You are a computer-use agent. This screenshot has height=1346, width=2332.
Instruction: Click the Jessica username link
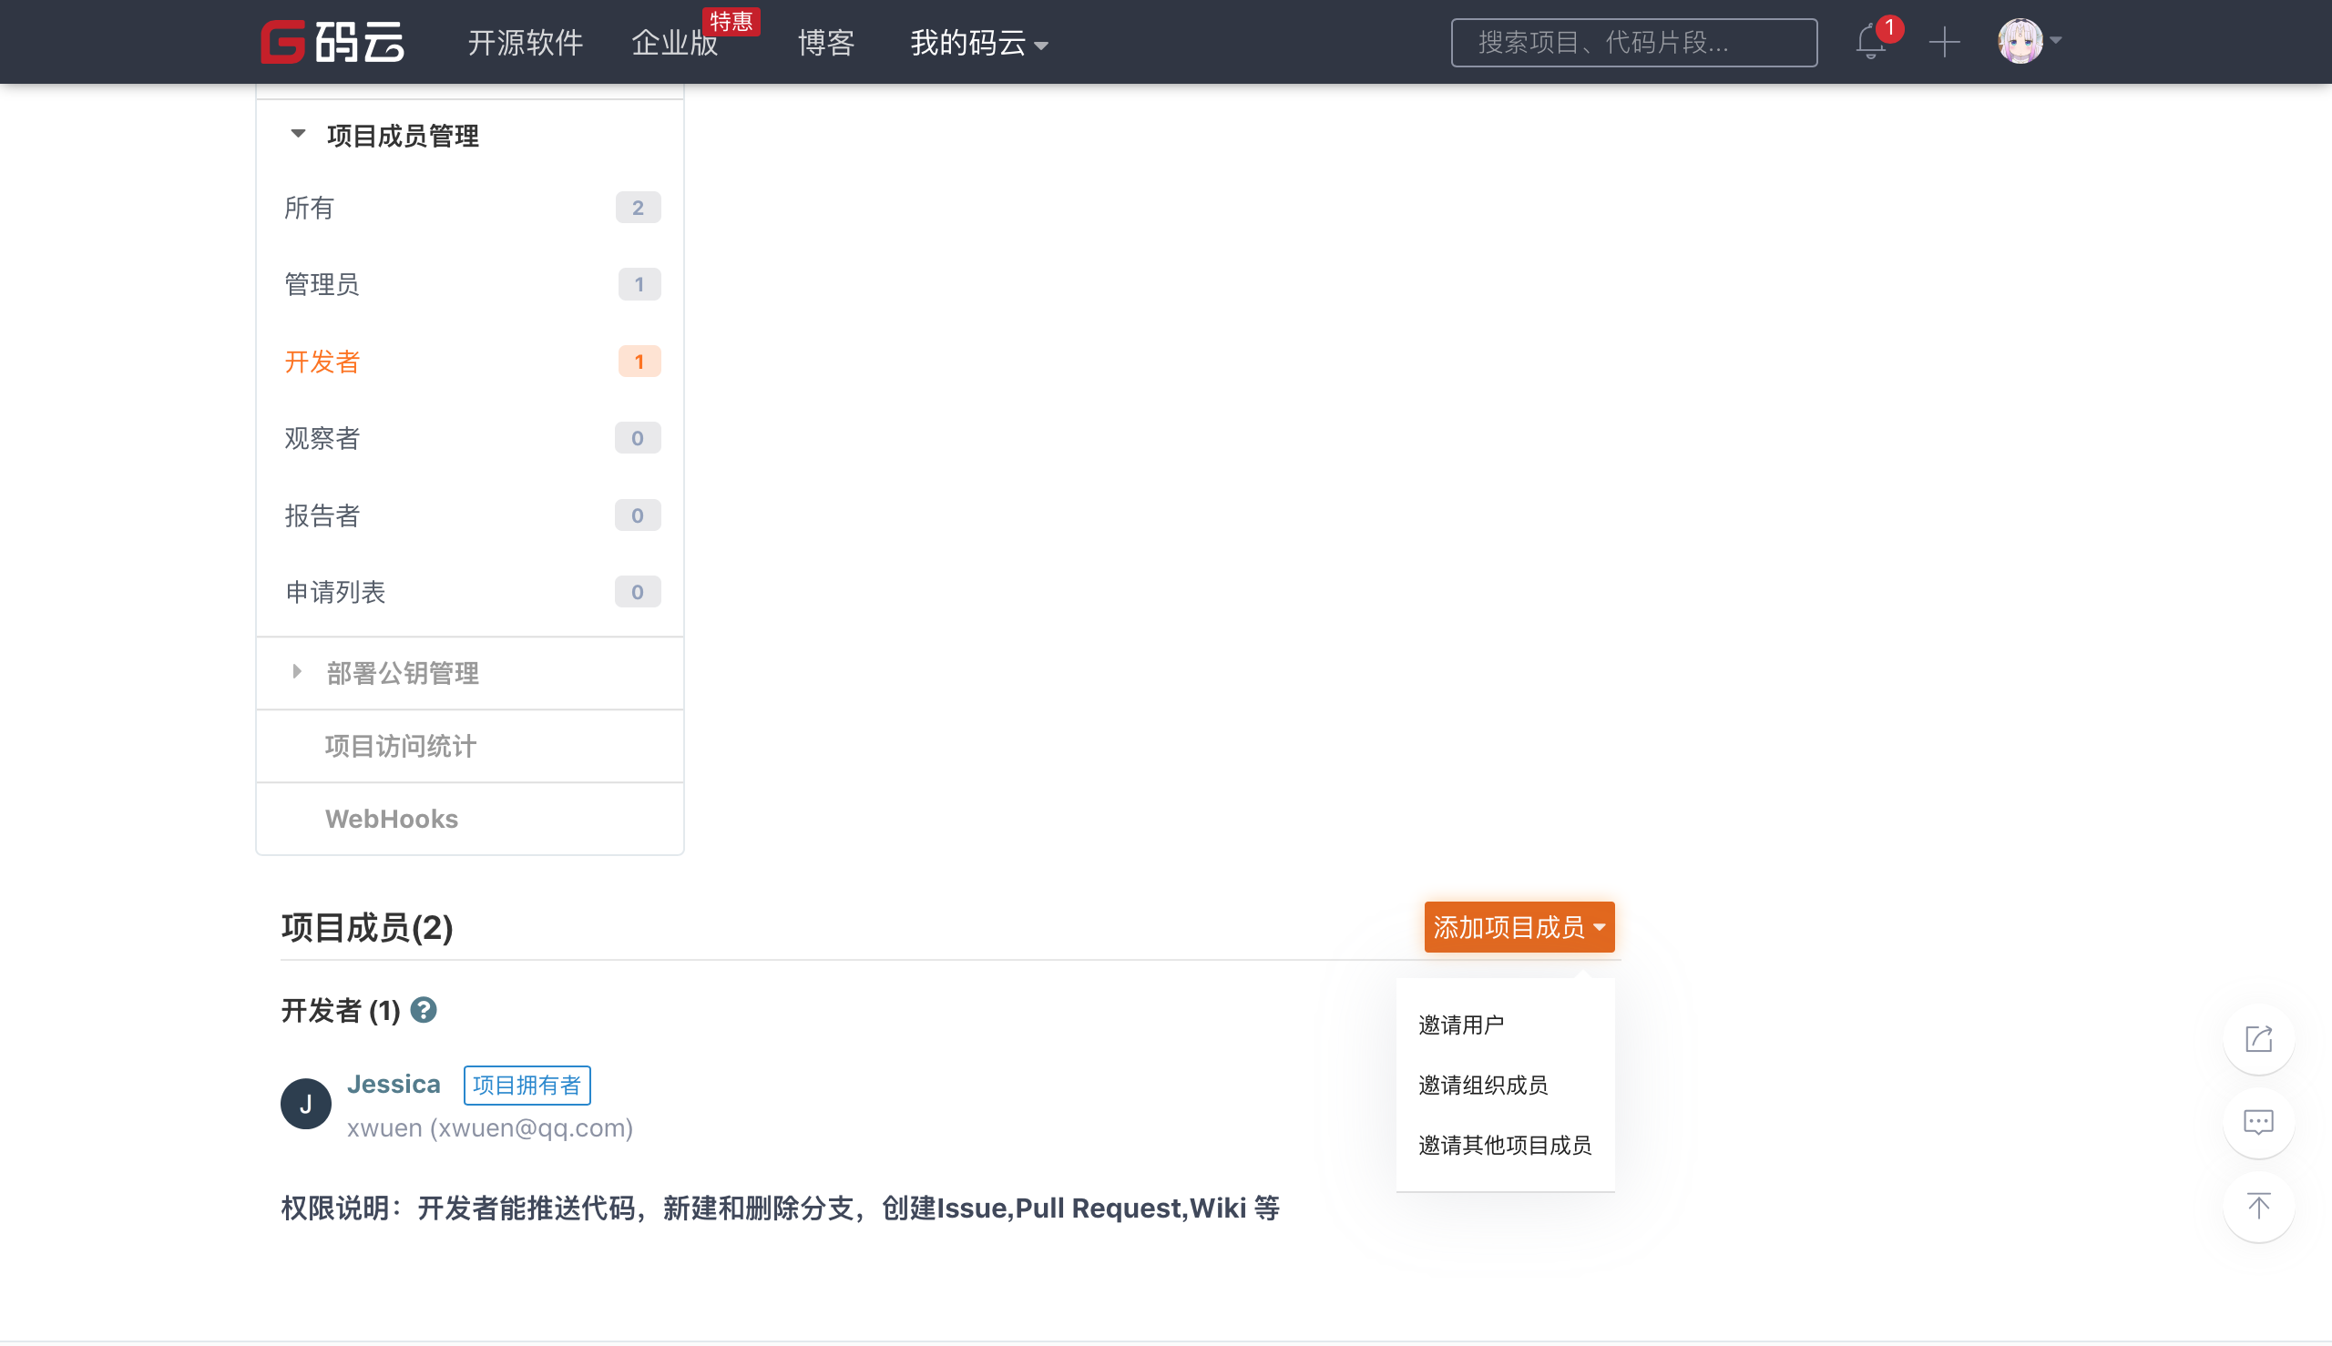[393, 1084]
